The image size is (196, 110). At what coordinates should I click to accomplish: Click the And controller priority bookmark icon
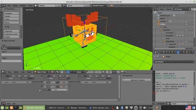(x=61, y=82)
